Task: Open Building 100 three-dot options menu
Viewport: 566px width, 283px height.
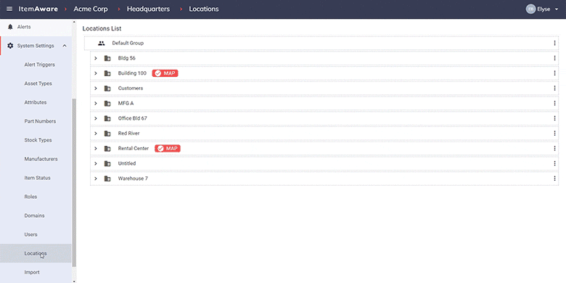Action: (555, 73)
